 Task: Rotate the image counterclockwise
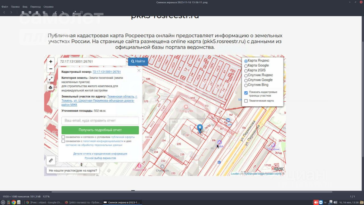56,12
